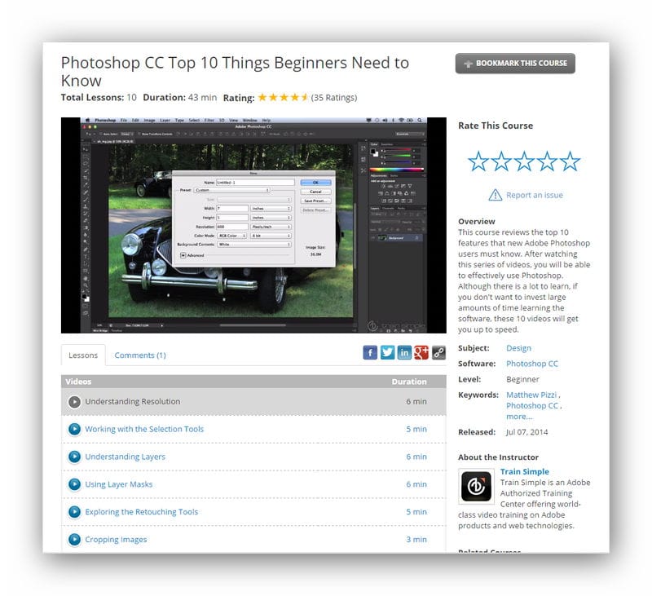The width and height of the screenshot is (652, 596).
Task: Open the Cropping Images lesson link
Action: click(116, 540)
